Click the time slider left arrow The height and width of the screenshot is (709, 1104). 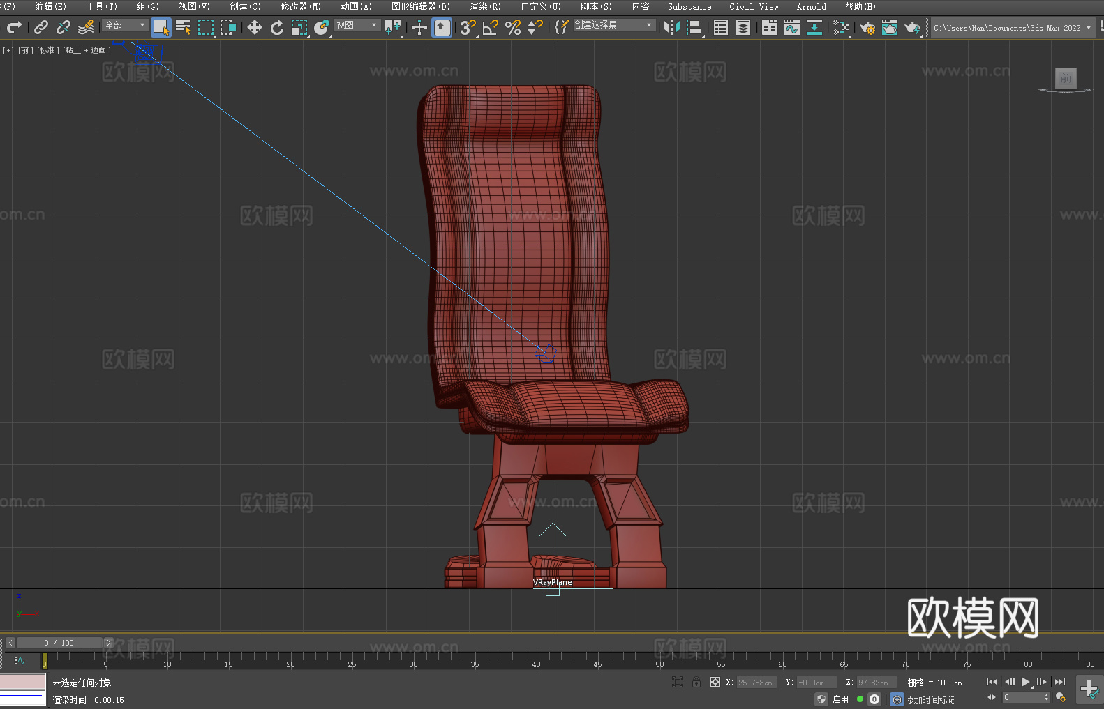[10, 643]
